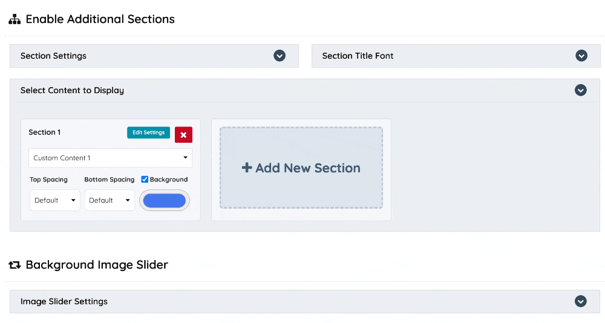Collapse Select Content to Display chevron
Screen dimensions: 605x323
pyautogui.click(x=581, y=90)
